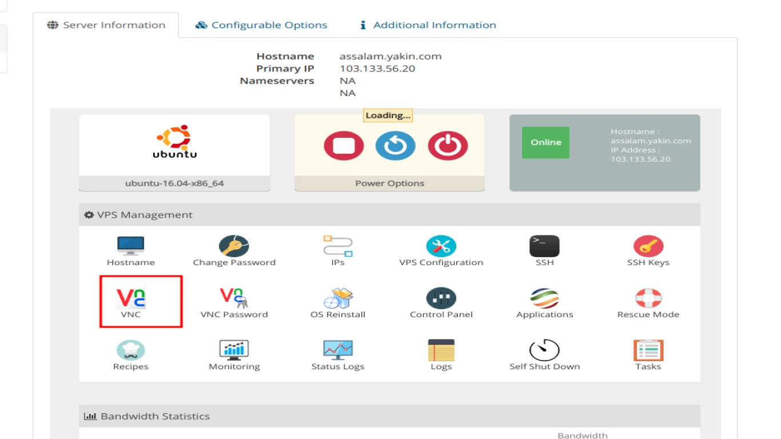The width and height of the screenshot is (781, 439).
Task: Open Monitoring chart icon
Action: (x=234, y=350)
